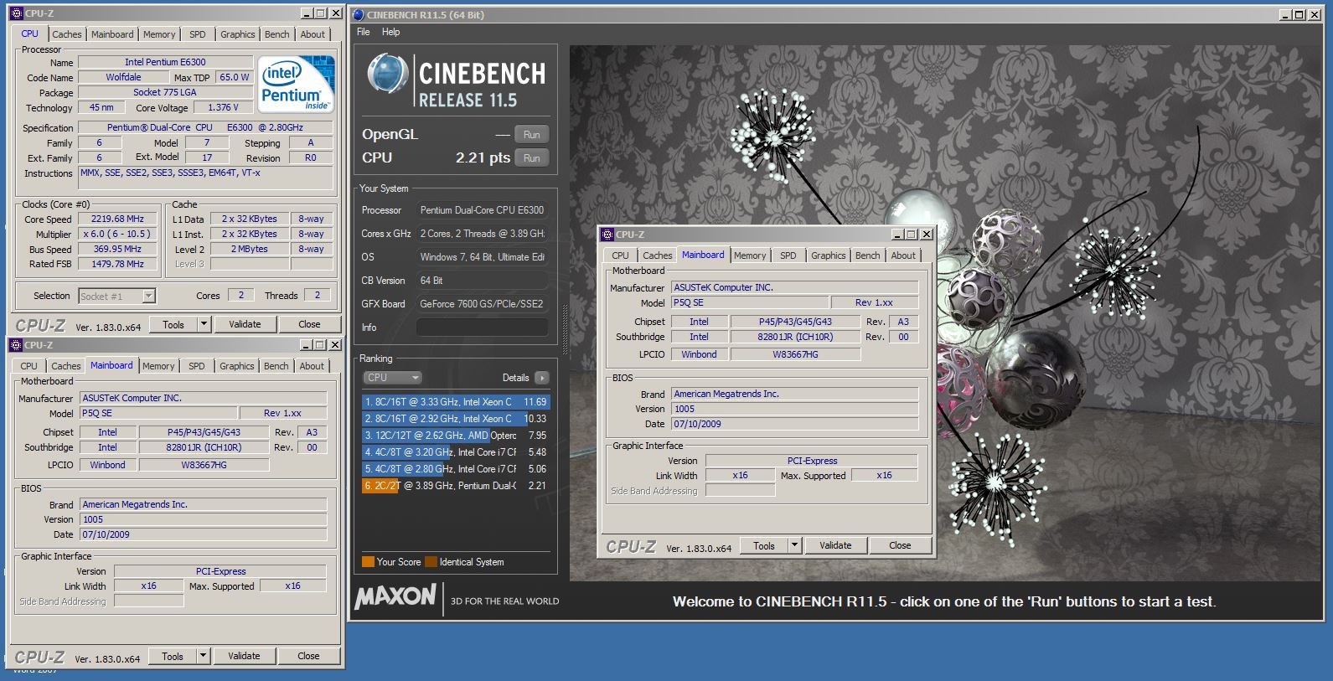Open the Help menu in Cinebench
Screen dimensions: 1333x681
click(390, 32)
